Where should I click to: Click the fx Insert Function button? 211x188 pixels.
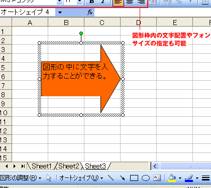coord(90,12)
